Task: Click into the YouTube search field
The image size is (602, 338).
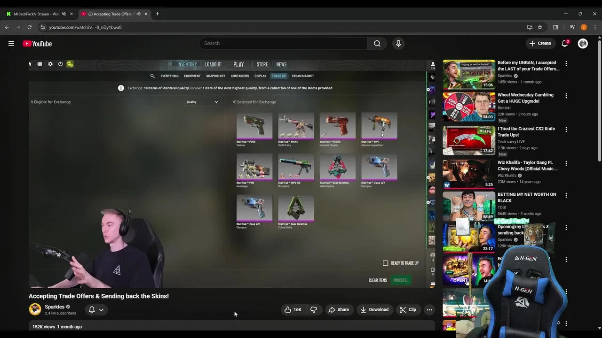Action: click(x=283, y=44)
